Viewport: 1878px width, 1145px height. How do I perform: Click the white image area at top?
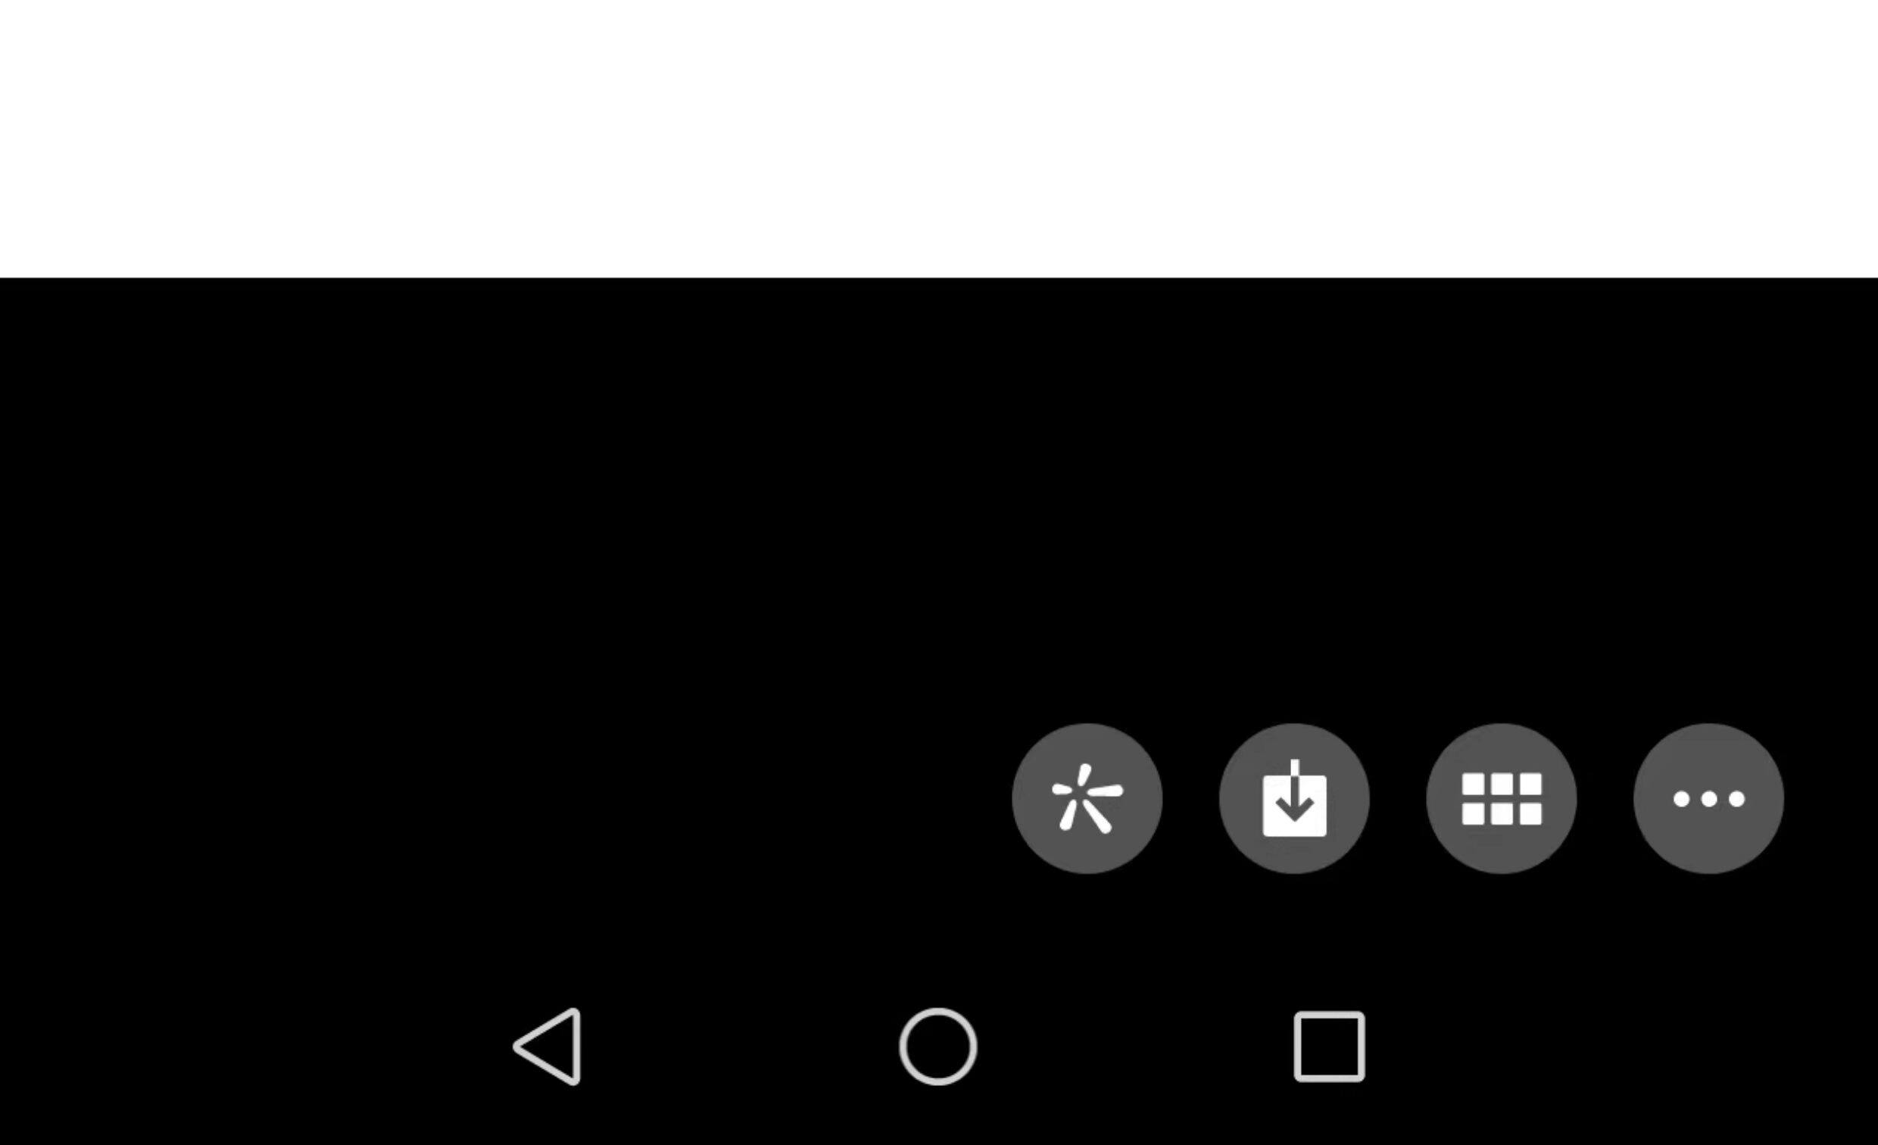939,139
